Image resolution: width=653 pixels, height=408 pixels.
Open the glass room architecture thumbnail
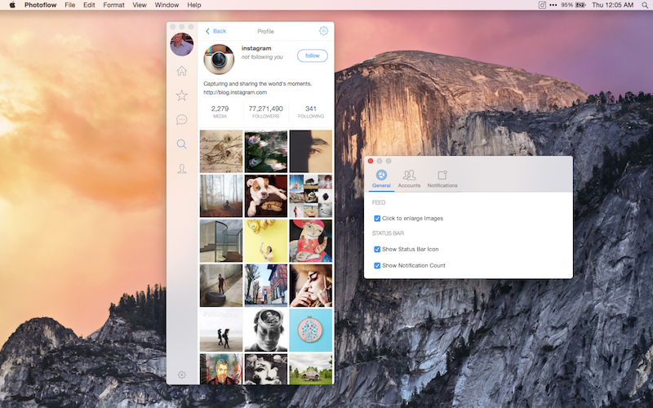click(221, 241)
